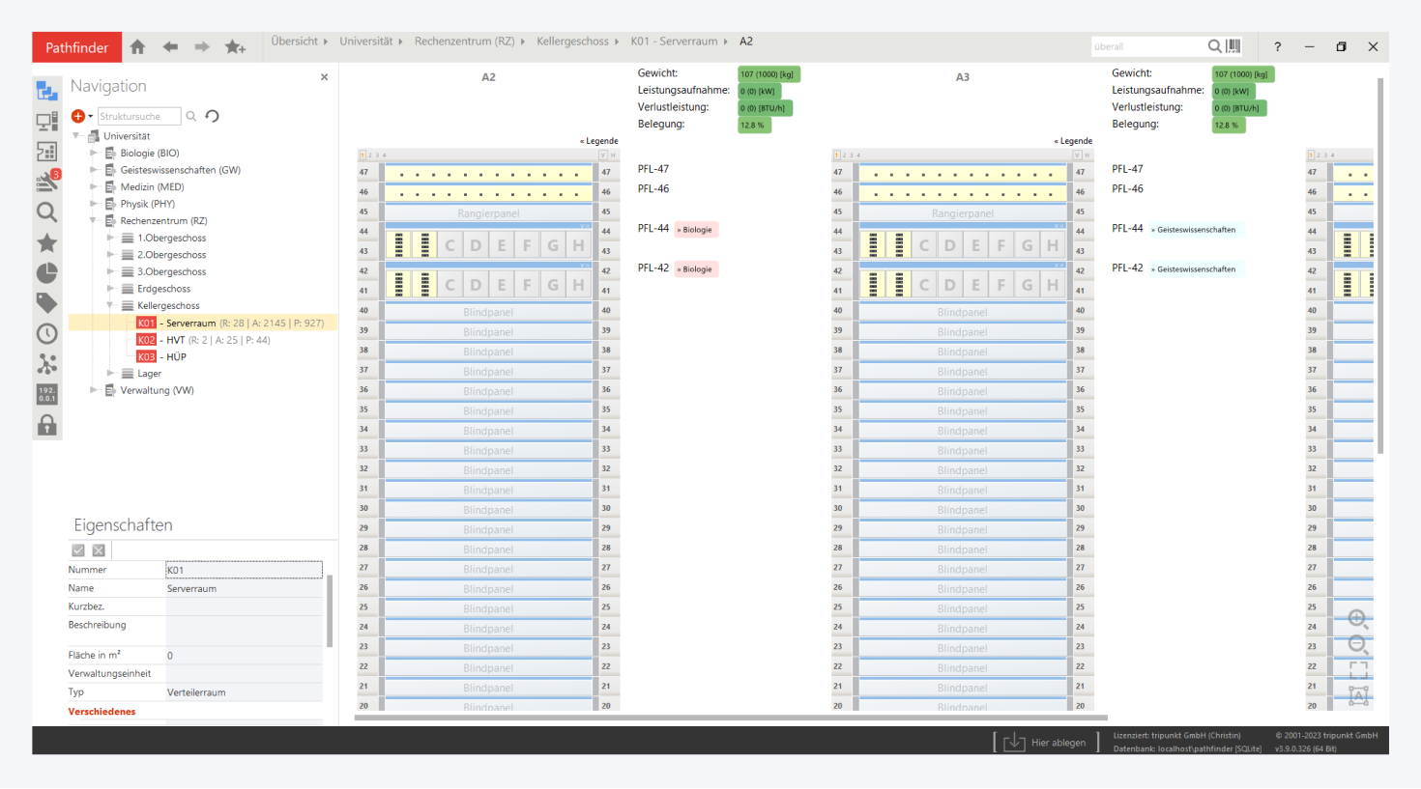
Task: Open the red plus add dropdown arrow
Action: tap(90, 117)
